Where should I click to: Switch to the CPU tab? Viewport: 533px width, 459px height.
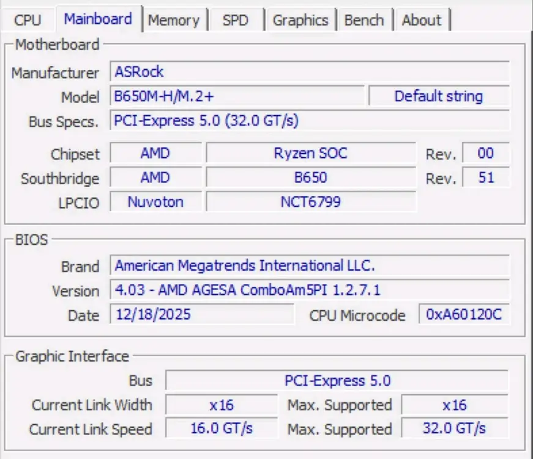pos(28,20)
